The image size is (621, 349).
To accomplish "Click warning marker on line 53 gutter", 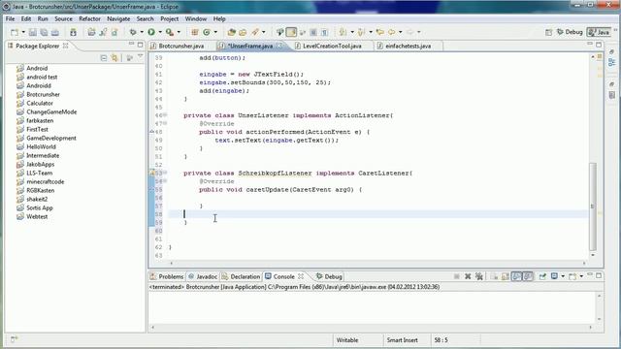I will point(151,173).
